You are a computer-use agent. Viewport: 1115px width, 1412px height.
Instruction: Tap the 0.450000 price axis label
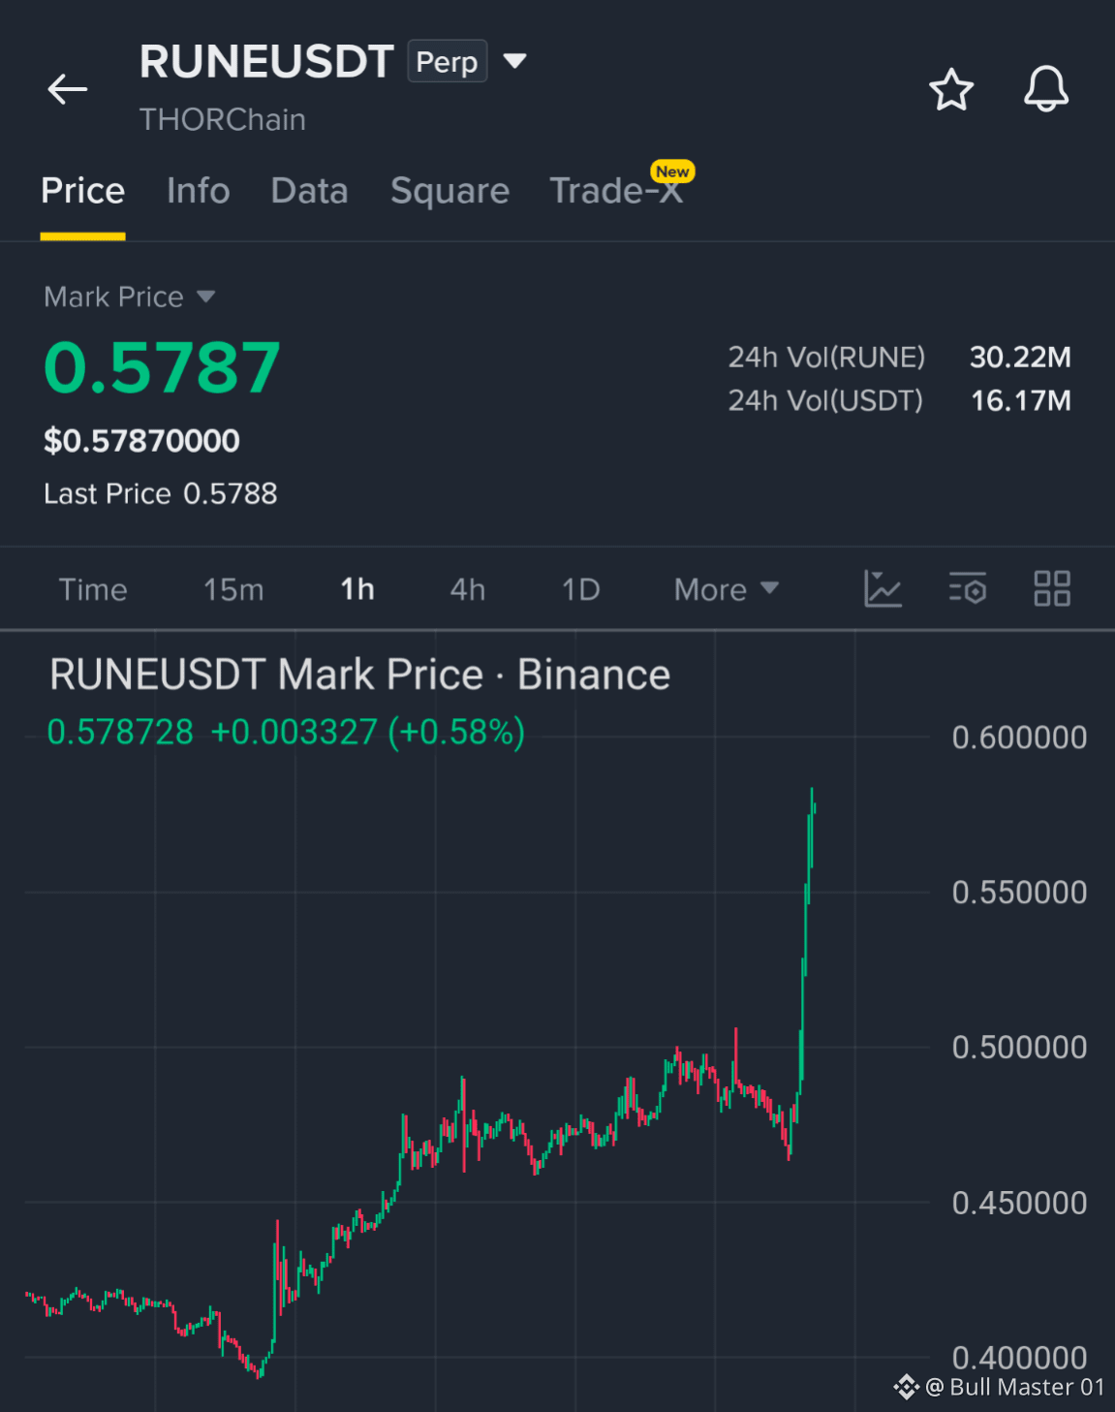[x=1019, y=1203]
